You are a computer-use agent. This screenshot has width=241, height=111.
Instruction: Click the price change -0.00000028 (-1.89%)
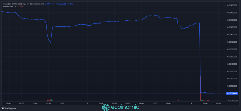(x=64, y=4)
